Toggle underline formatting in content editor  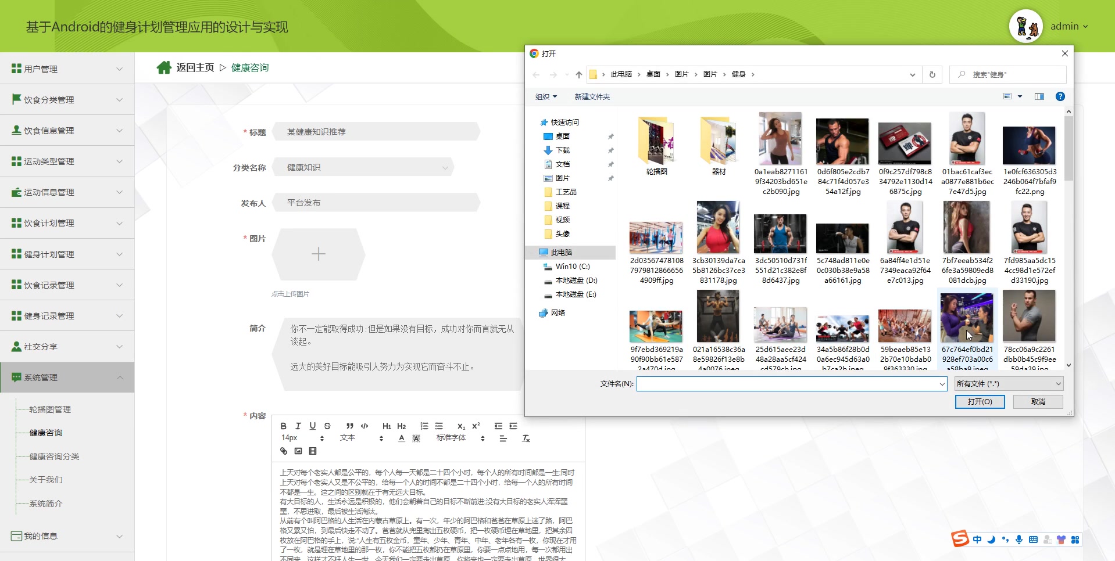(x=313, y=426)
